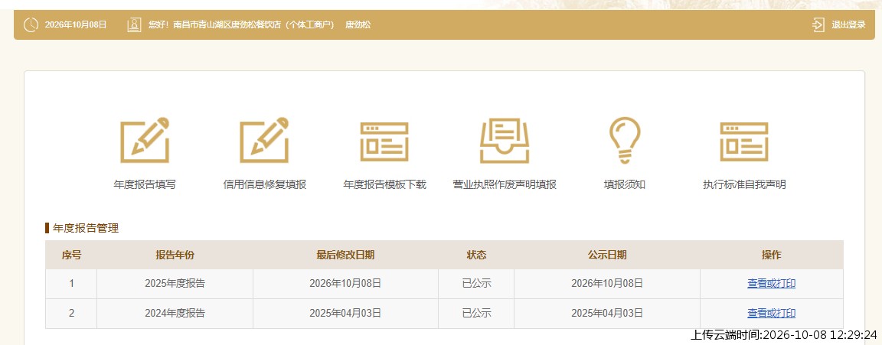This screenshot has height=345, width=882.
Task: Click serial number 2 in table
Action: pyautogui.click(x=71, y=313)
